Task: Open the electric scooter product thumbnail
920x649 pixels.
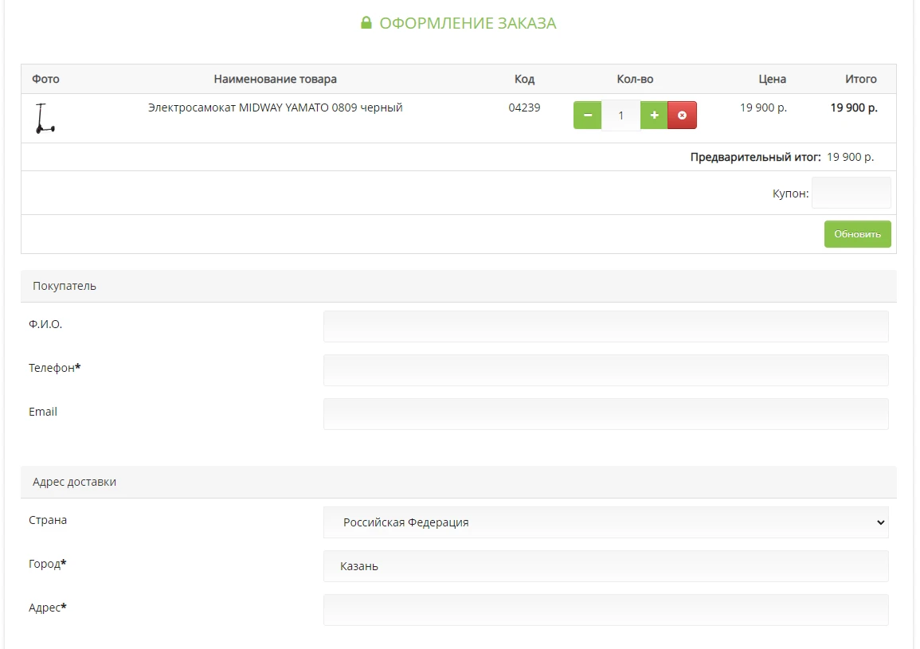Action: coord(45,118)
